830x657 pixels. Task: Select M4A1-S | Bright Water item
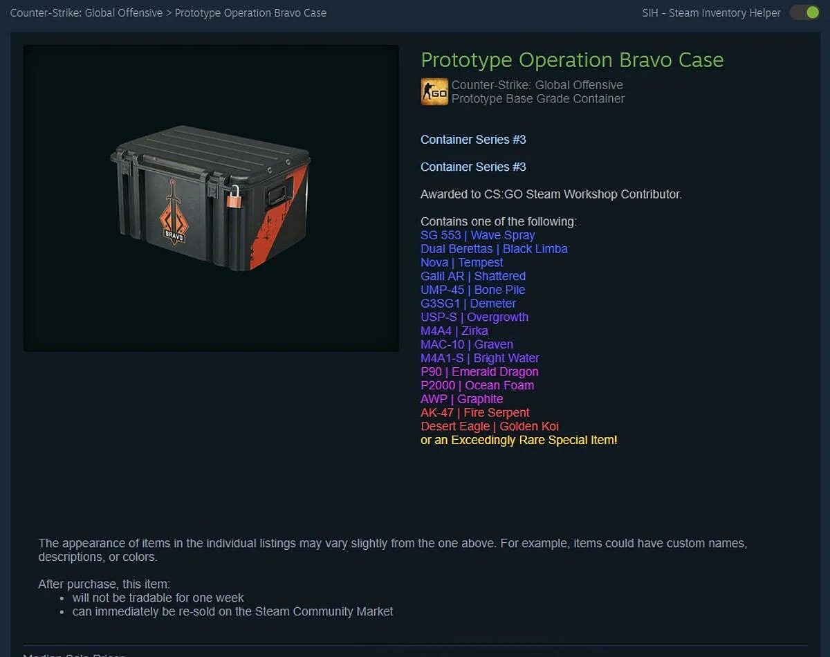pyautogui.click(x=480, y=358)
